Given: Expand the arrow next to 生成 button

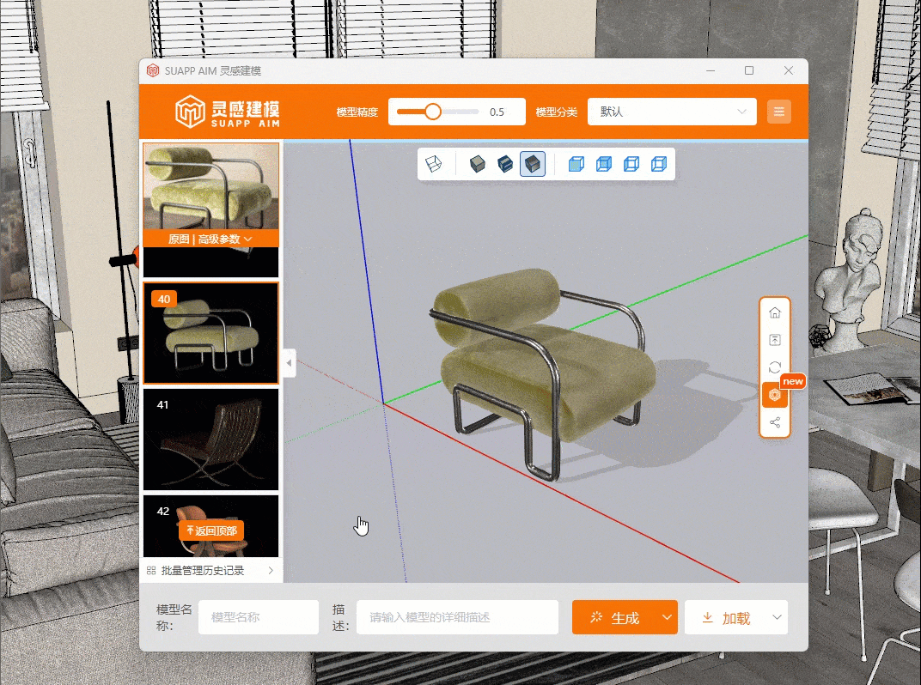Looking at the screenshot, I should 667,617.
